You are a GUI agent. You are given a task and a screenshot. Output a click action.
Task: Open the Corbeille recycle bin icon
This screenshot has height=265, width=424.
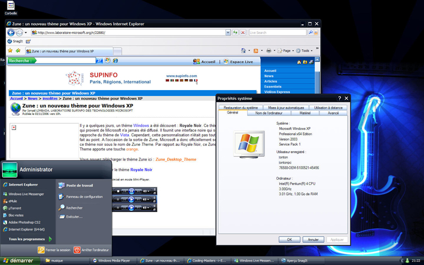point(11,6)
